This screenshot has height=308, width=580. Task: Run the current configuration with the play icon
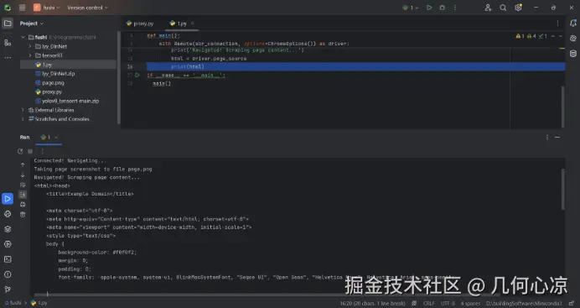click(x=429, y=8)
